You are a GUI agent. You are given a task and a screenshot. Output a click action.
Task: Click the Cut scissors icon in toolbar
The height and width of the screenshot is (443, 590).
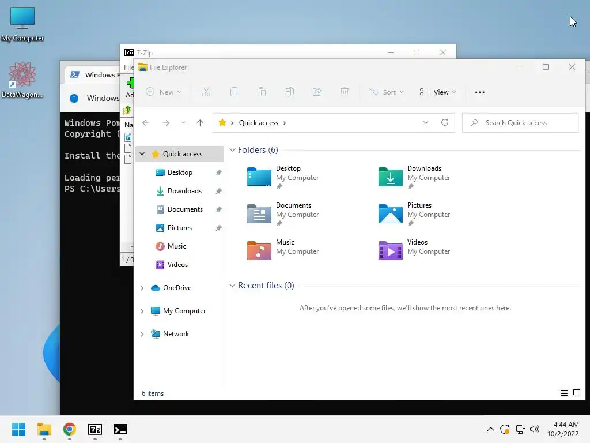point(206,92)
